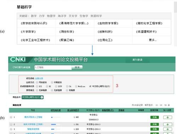The image size is (177, 134).
Task: Open journal 《测绘科学》
Action: point(67,32)
